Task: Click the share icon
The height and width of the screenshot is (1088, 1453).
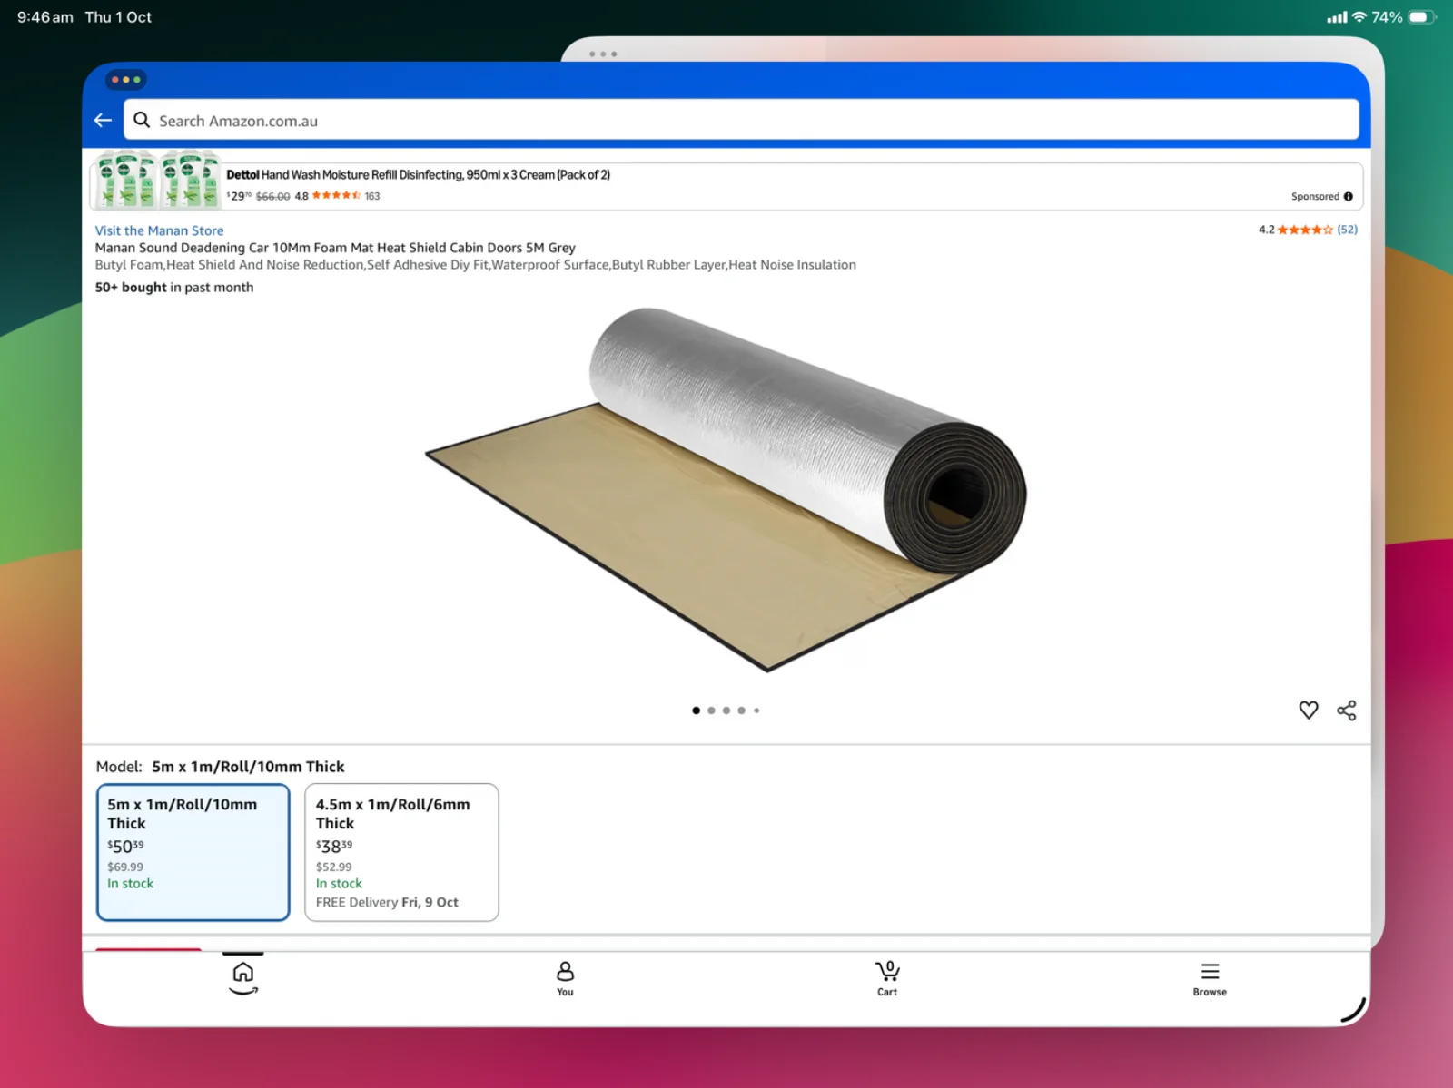Action: 1346,710
